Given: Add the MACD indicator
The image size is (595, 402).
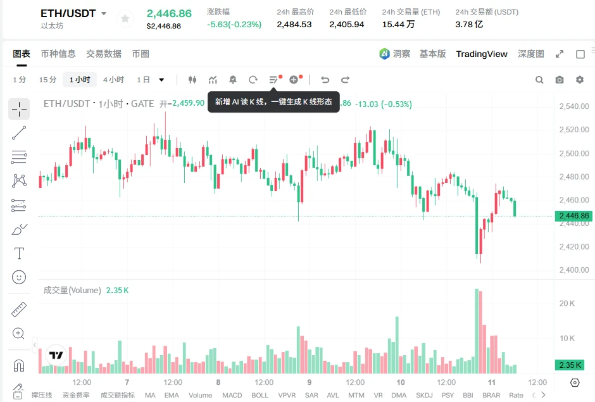Looking at the screenshot, I should 232,395.
